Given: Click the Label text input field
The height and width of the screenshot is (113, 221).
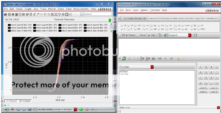Looking at the screenshot, I should click(101, 14).
